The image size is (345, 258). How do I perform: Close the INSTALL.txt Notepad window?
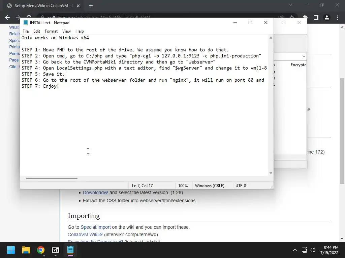pos(265,23)
